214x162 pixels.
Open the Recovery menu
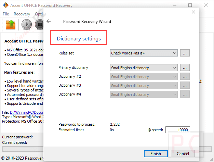click(22, 14)
